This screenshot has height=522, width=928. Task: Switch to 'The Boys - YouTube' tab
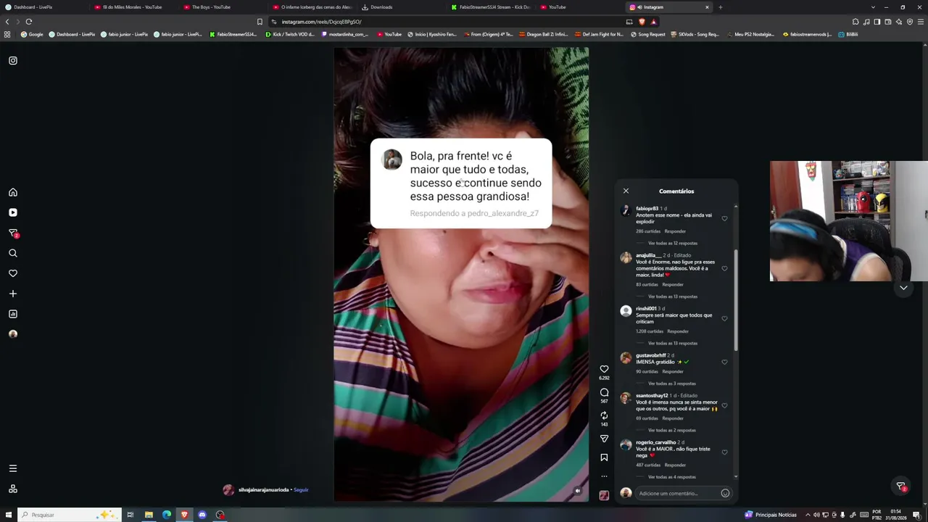point(219,7)
